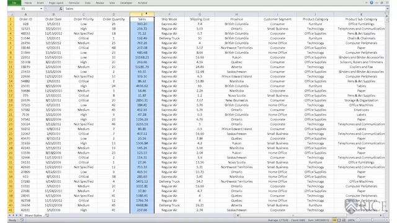Screen dimensions: 397x223
Task: Click the Product Sub-Category header cell
Action: point(361,19)
